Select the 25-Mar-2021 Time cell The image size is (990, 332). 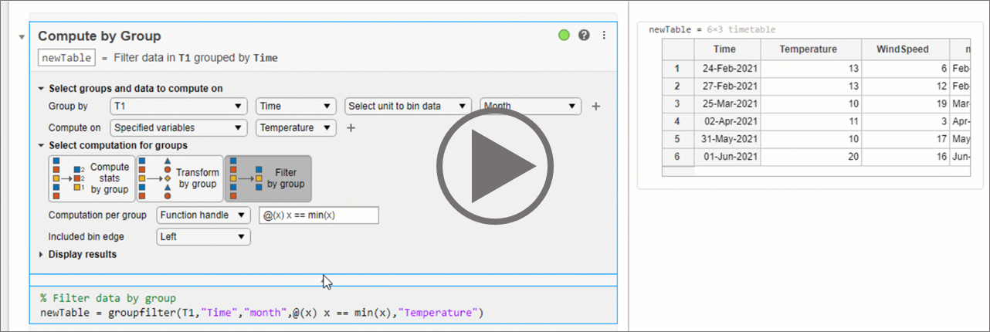(x=727, y=103)
